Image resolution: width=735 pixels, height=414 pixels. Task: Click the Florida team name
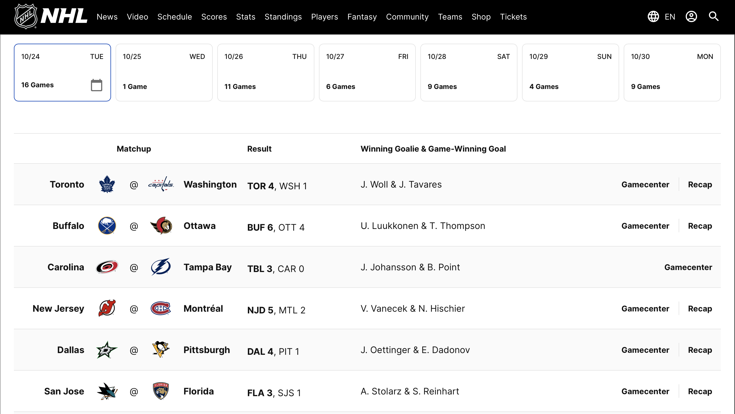pos(199,391)
